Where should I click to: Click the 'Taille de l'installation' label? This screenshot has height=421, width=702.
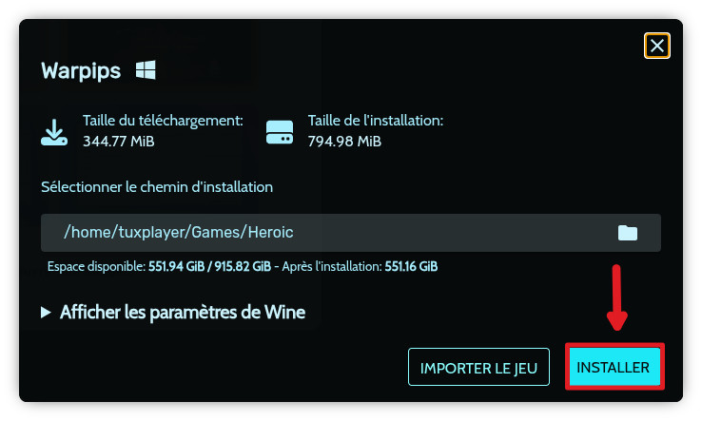tap(376, 122)
